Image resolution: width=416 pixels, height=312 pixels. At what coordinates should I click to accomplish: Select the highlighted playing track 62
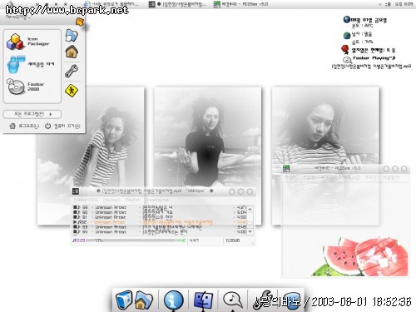(x=160, y=222)
